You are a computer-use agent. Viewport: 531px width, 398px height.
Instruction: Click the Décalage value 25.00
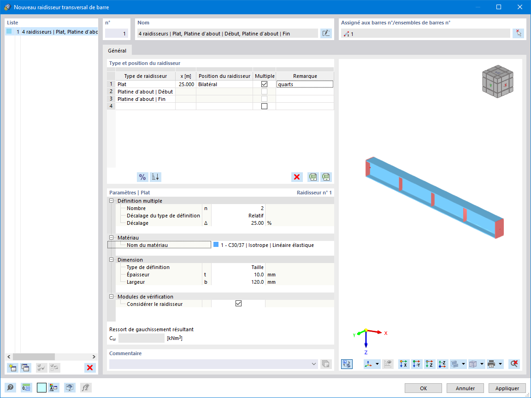click(x=238, y=223)
